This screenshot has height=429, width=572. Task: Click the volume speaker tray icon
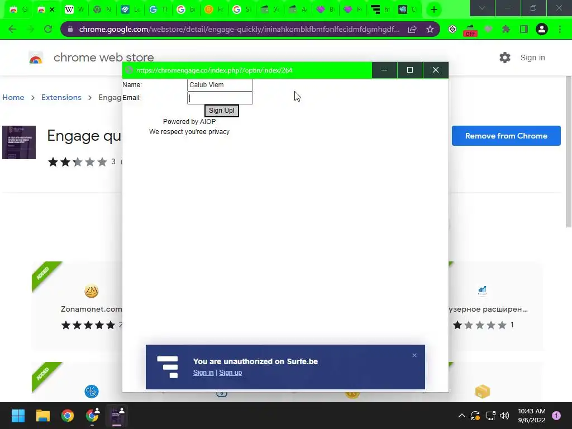pyautogui.click(x=504, y=416)
